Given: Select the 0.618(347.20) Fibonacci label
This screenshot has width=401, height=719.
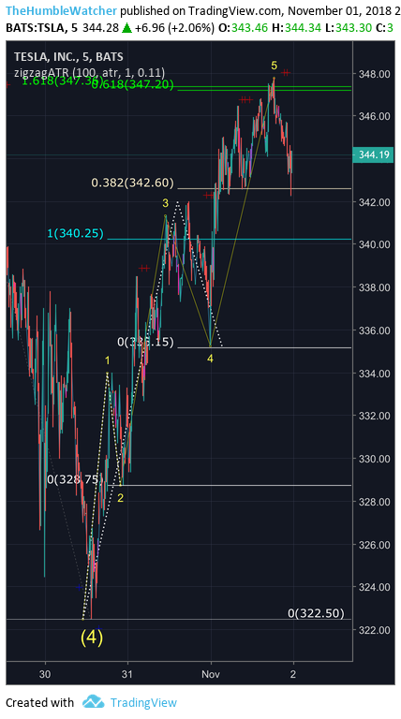Looking at the screenshot, I should 133,84.
